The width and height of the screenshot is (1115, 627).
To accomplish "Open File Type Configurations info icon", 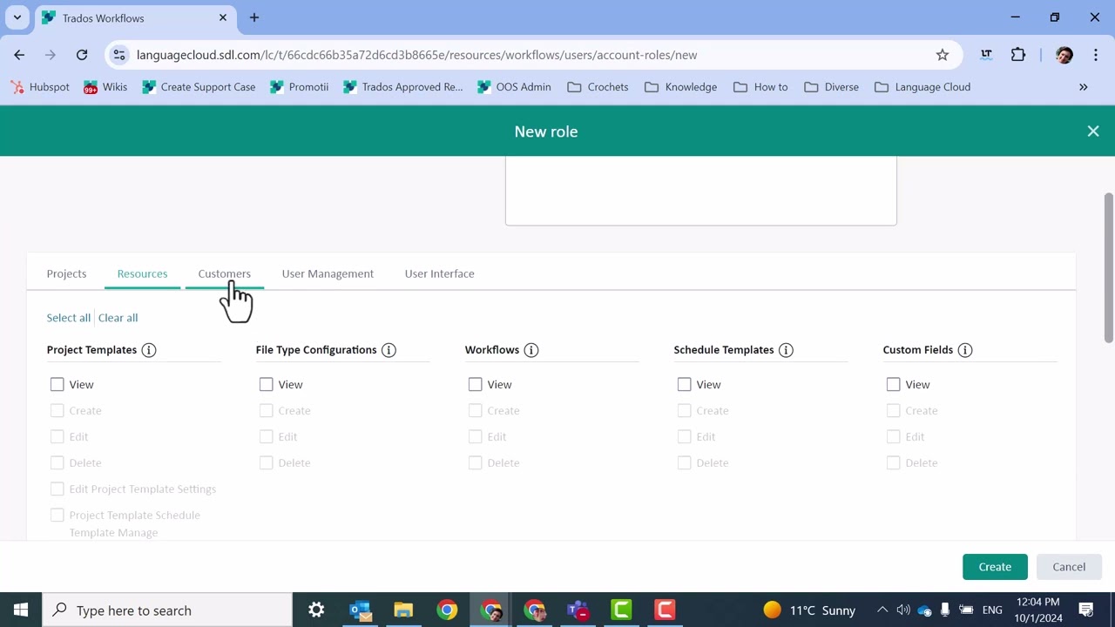I will [x=389, y=350].
